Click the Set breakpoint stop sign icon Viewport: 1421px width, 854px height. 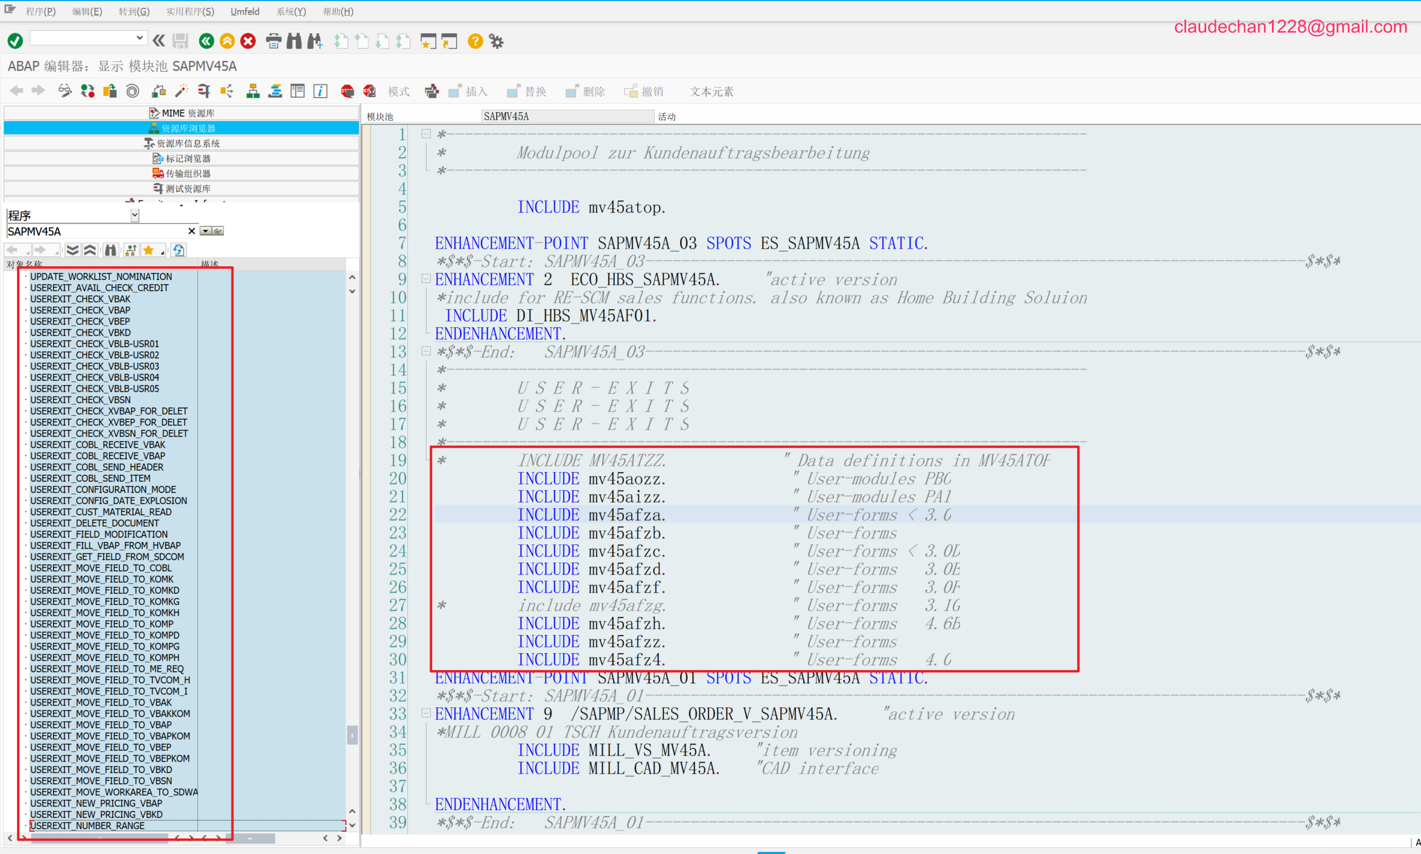[x=348, y=91]
